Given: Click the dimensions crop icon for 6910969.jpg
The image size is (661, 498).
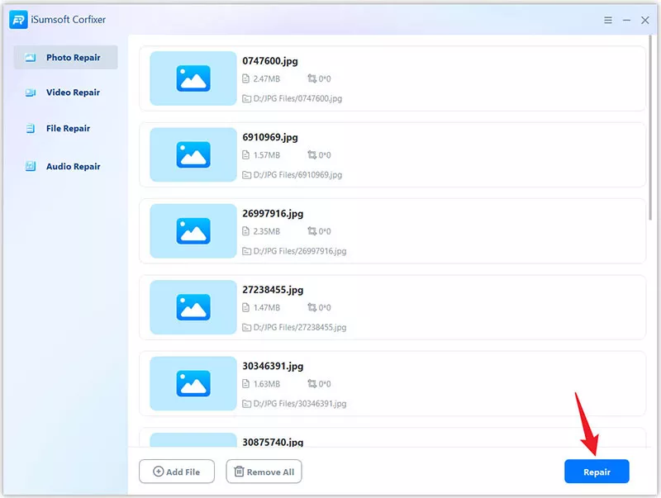Looking at the screenshot, I should click(x=312, y=155).
